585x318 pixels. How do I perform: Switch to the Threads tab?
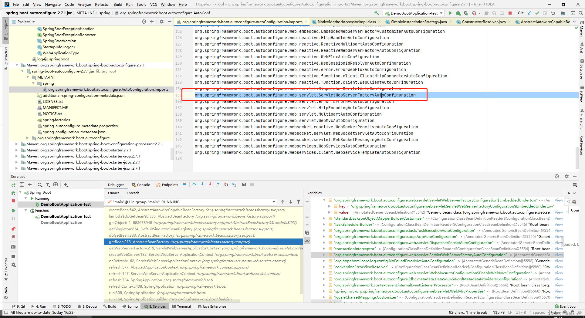click(133, 193)
